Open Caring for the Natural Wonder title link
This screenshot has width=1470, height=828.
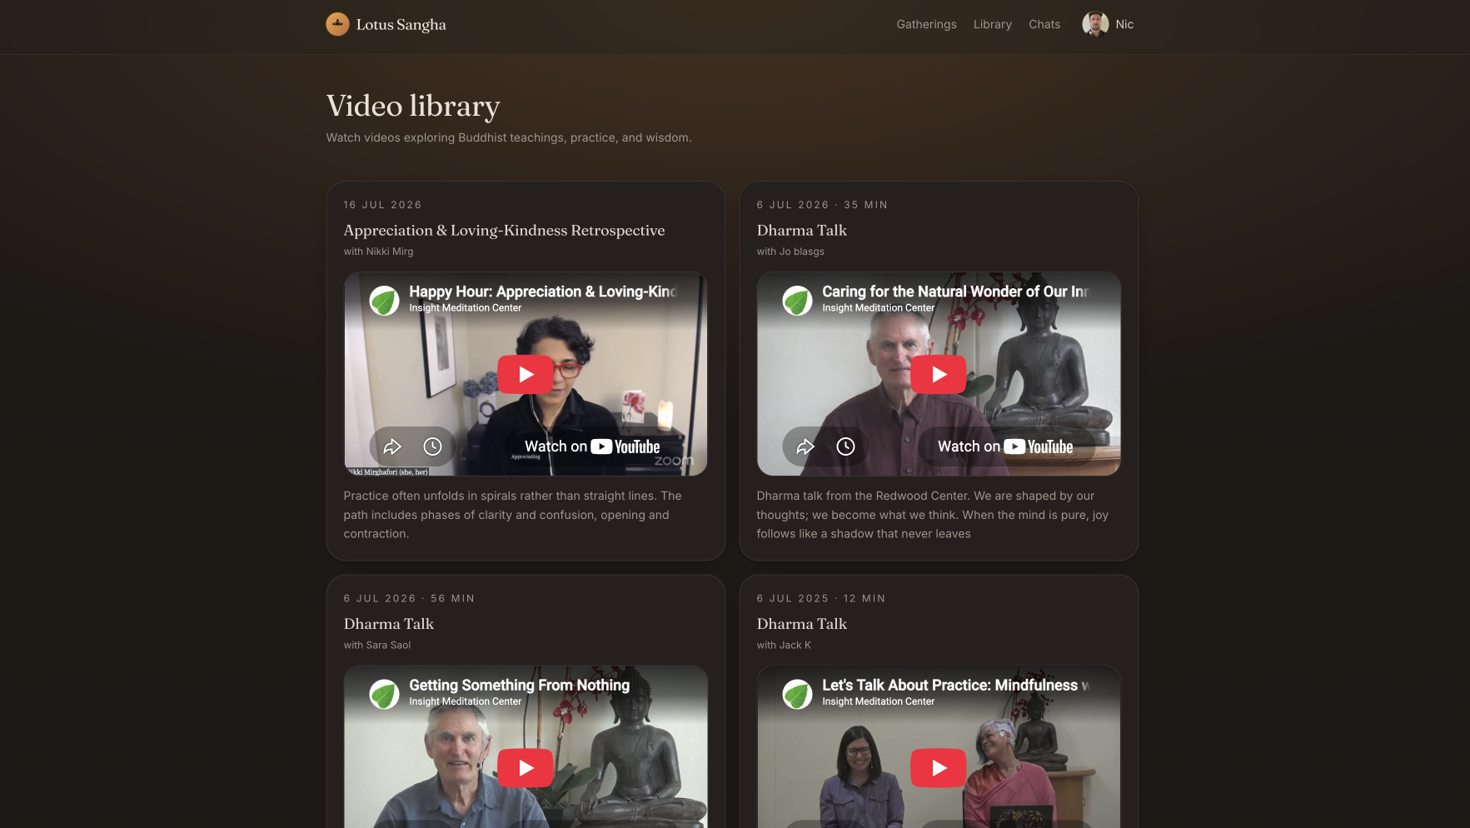[956, 292]
